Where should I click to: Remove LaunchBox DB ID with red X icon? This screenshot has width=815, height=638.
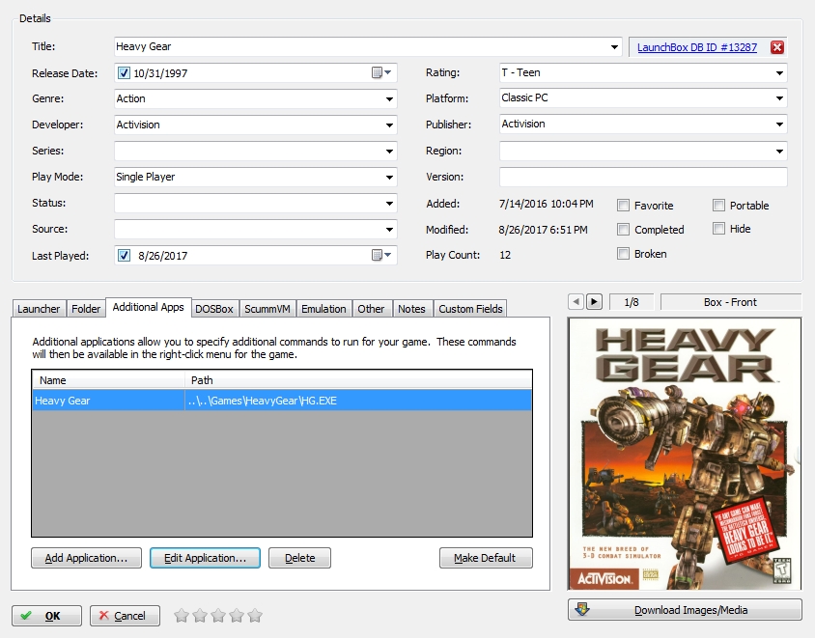coord(777,47)
